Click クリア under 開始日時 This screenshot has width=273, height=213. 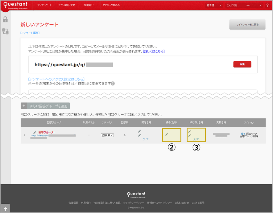point(146,139)
